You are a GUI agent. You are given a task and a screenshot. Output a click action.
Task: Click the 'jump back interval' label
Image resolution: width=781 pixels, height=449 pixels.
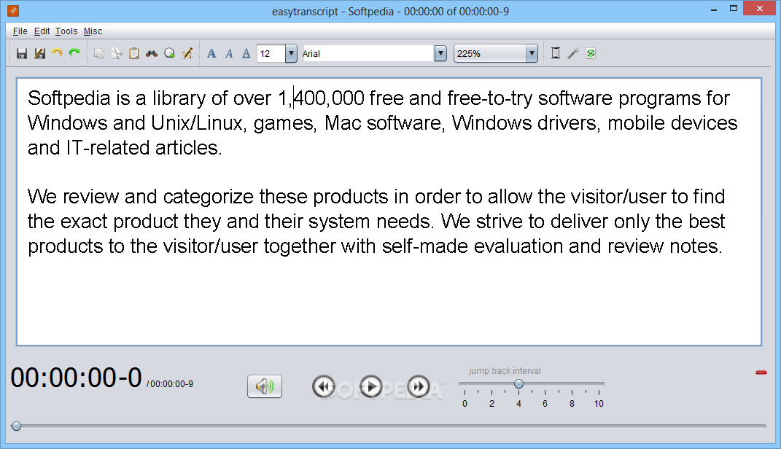[x=505, y=371]
